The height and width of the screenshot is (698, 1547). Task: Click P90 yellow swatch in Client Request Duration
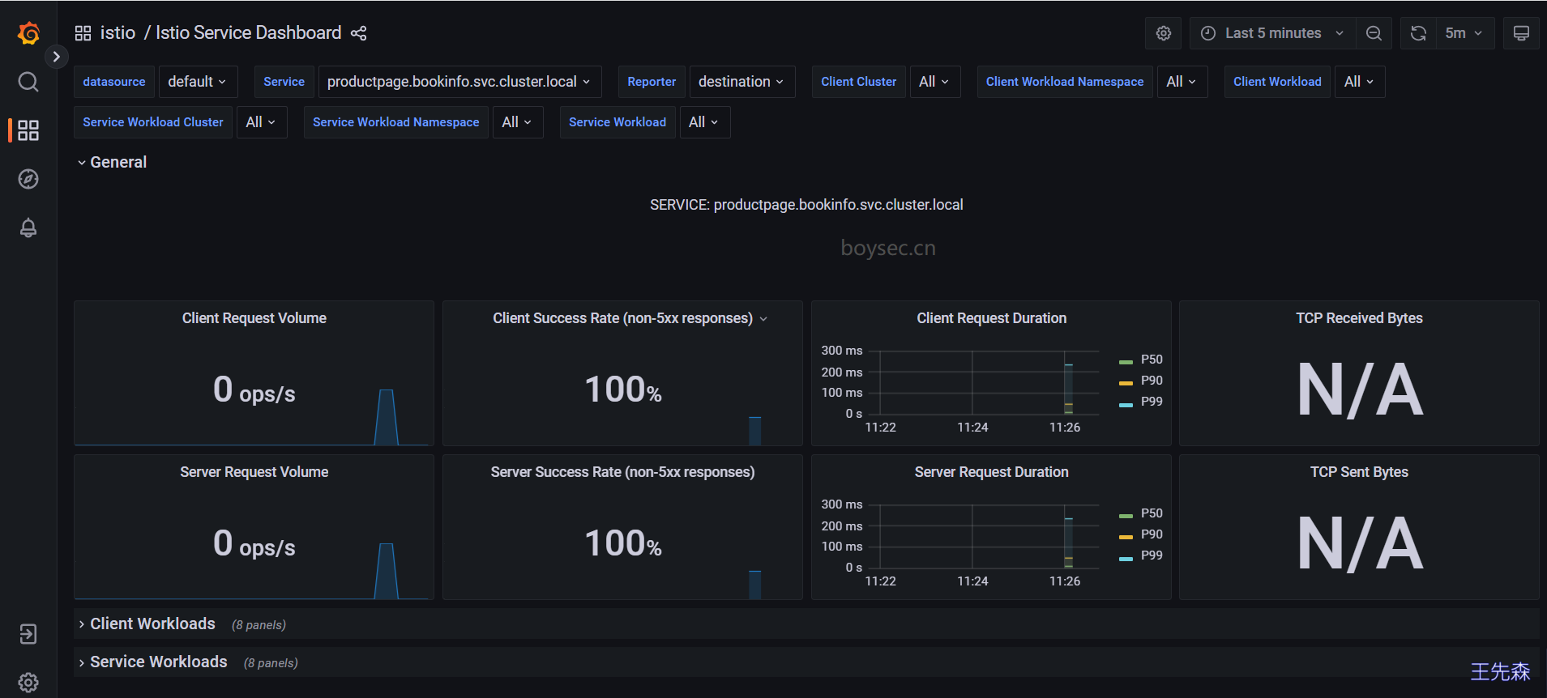click(x=1126, y=383)
